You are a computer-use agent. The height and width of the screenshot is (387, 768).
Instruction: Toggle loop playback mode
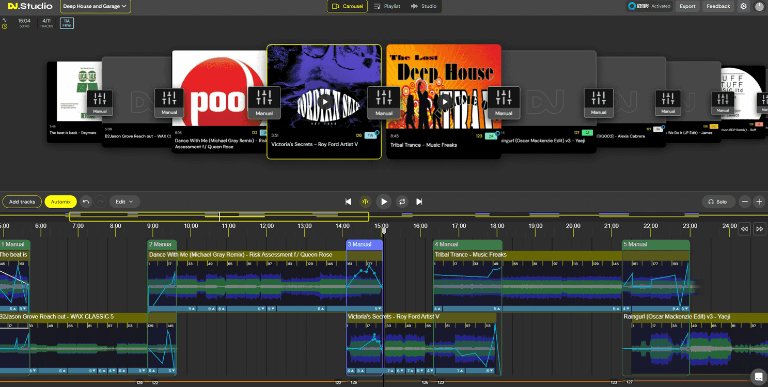click(x=402, y=202)
